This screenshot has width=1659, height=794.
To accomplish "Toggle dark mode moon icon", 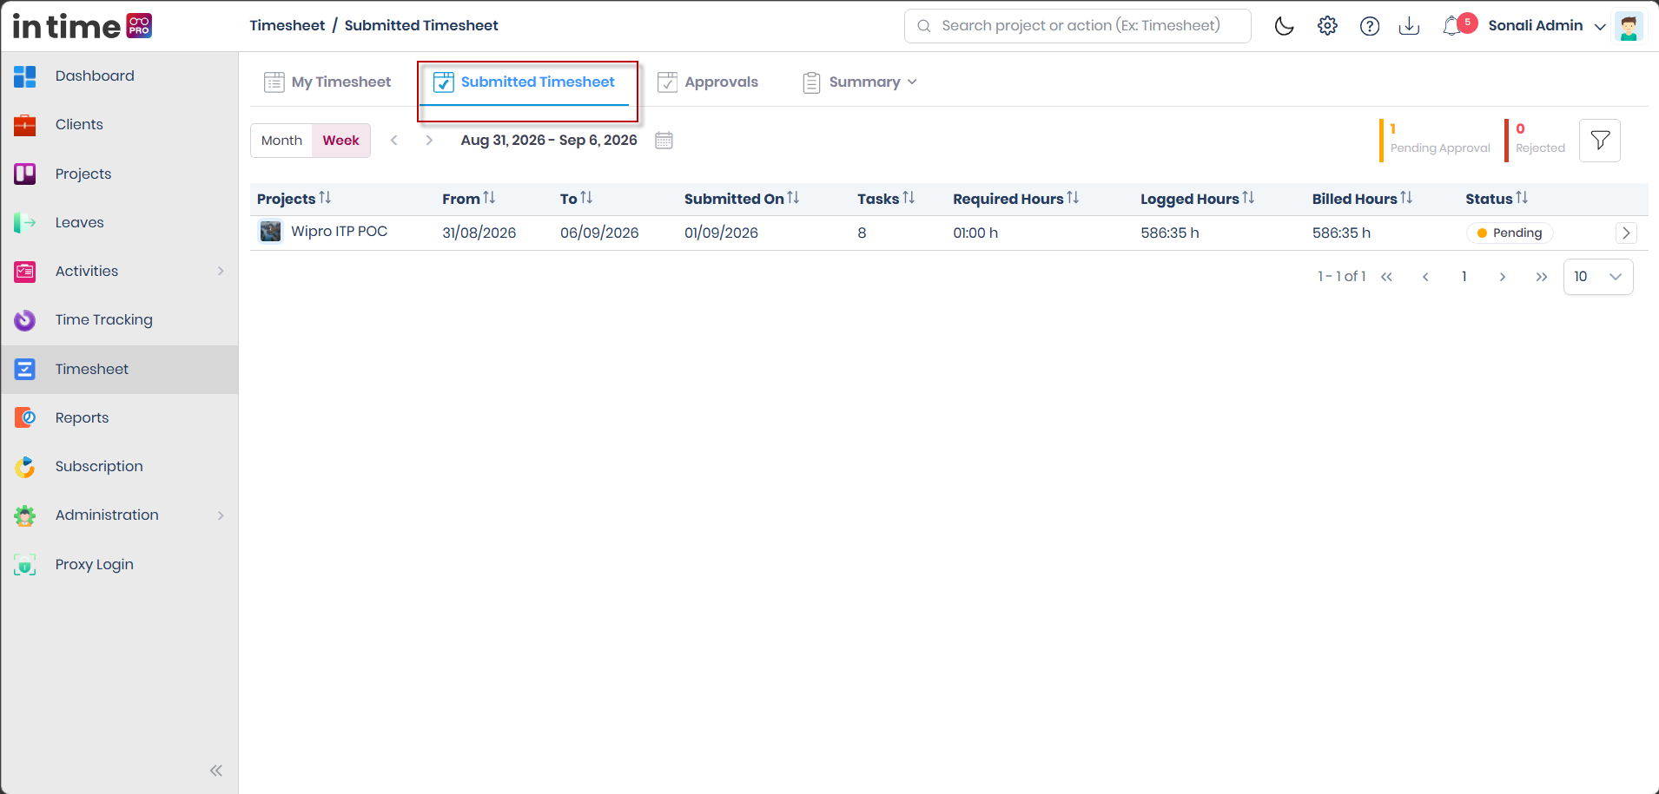I will [1284, 26].
